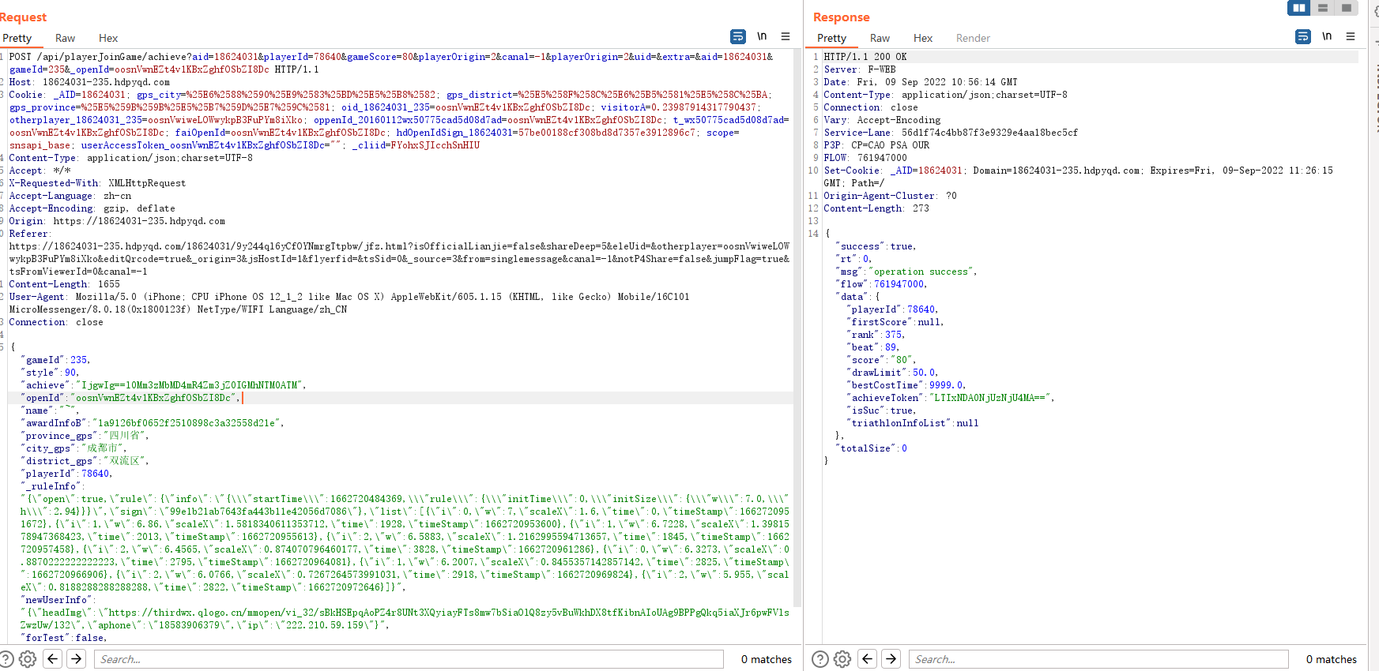
Task: Click the Request search help icon
Action: tap(6, 659)
